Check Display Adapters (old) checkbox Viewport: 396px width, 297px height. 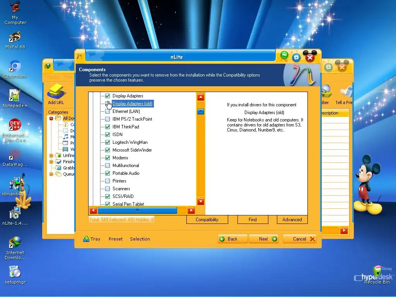(108, 104)
